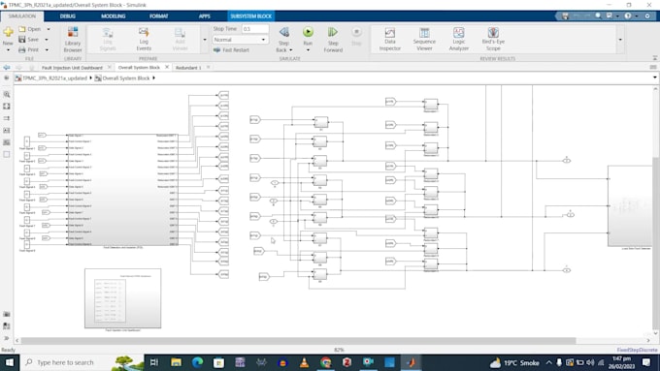Open the Sequence Viewer

point(424,40)
